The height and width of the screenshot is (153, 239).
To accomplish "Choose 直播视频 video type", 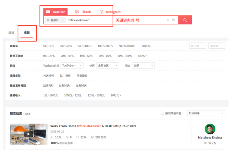I will point(82,76).
